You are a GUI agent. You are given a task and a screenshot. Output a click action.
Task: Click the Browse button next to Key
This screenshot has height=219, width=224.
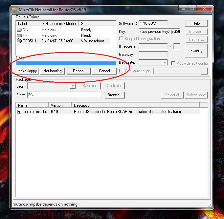click(x=196, y=32)
